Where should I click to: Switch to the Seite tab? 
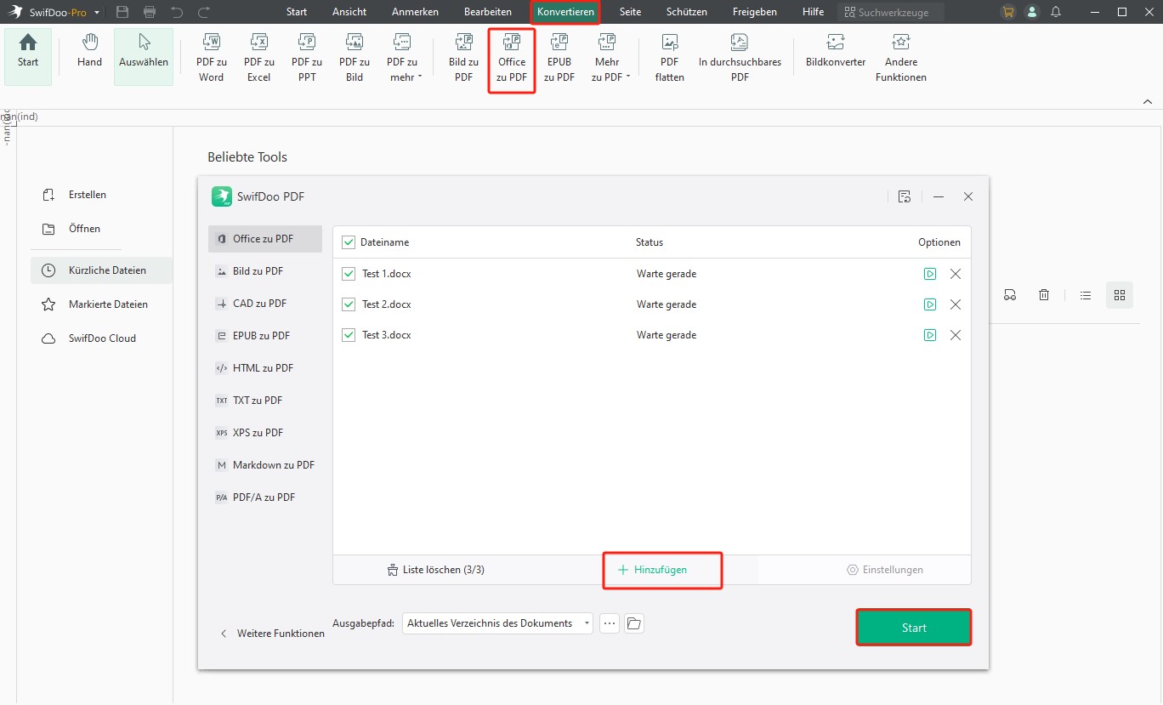coord(631,12)
